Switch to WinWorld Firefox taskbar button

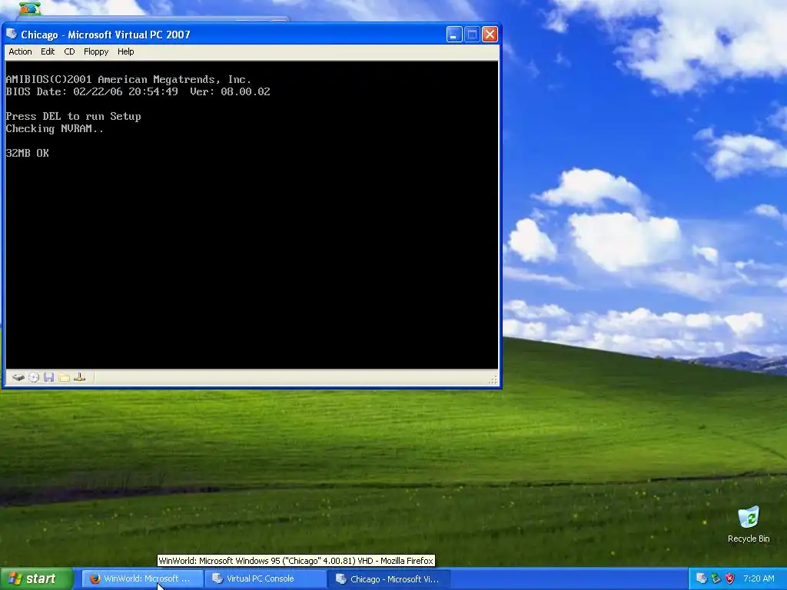(x=142, y=579)
